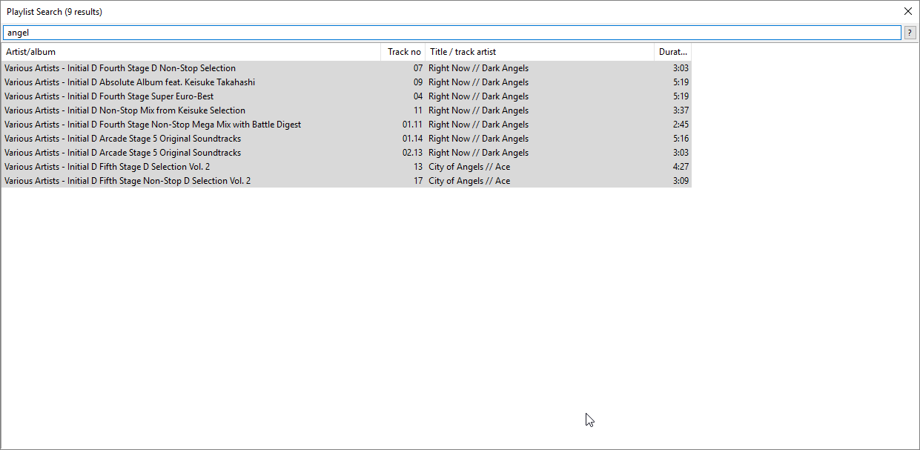Click the duration value 2:45
This screenshot has height=450, width=920.
point(681,125)
